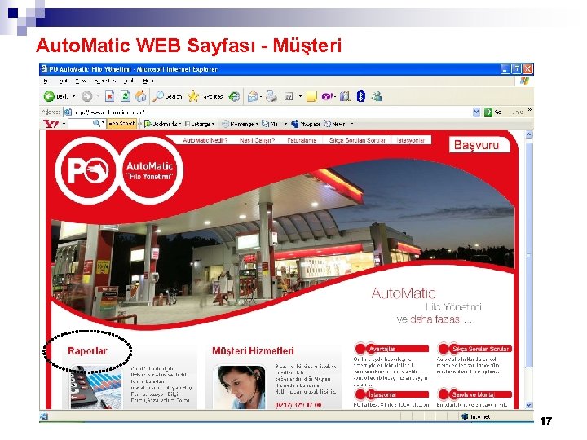Open Favorites with the star icon
The image size is (587, 440).
[192, 96]
